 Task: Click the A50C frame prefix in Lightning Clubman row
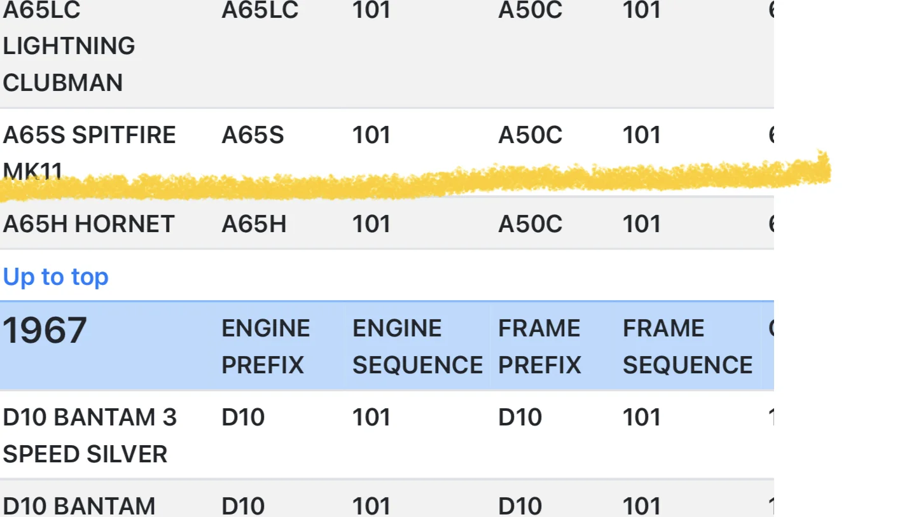pyautogui.click(x=530, y=11)
